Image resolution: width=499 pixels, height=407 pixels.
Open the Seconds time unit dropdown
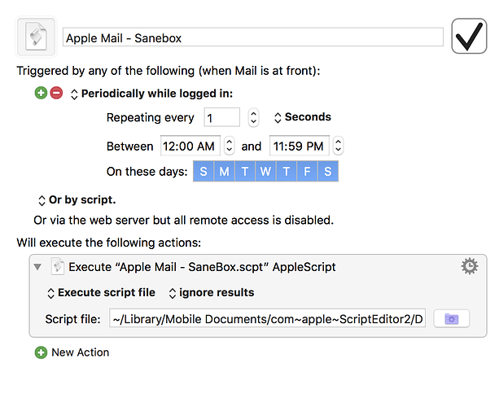(x=302, y=117)
